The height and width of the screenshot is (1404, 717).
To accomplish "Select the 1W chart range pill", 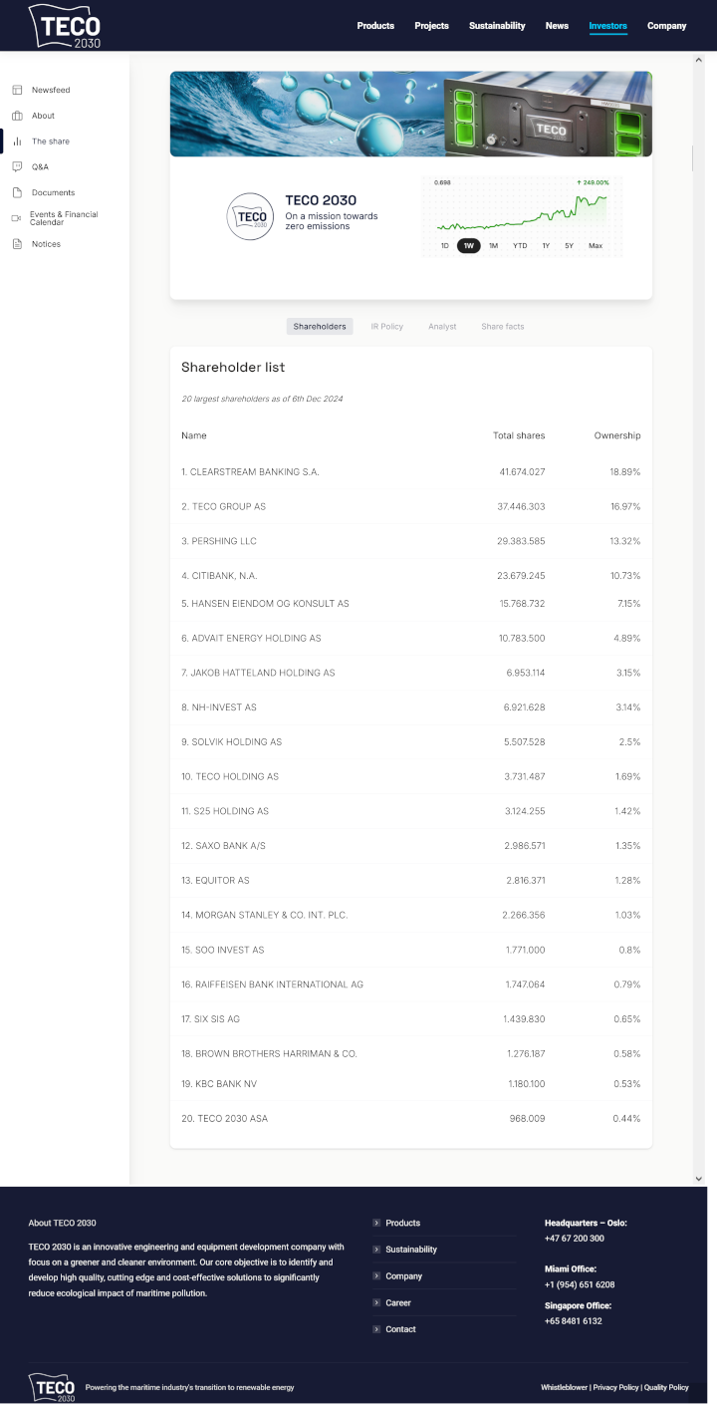I will point(469,245).
